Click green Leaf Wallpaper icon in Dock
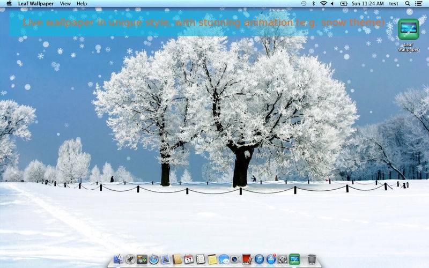The image size is (429, 268). pos(294,259)
